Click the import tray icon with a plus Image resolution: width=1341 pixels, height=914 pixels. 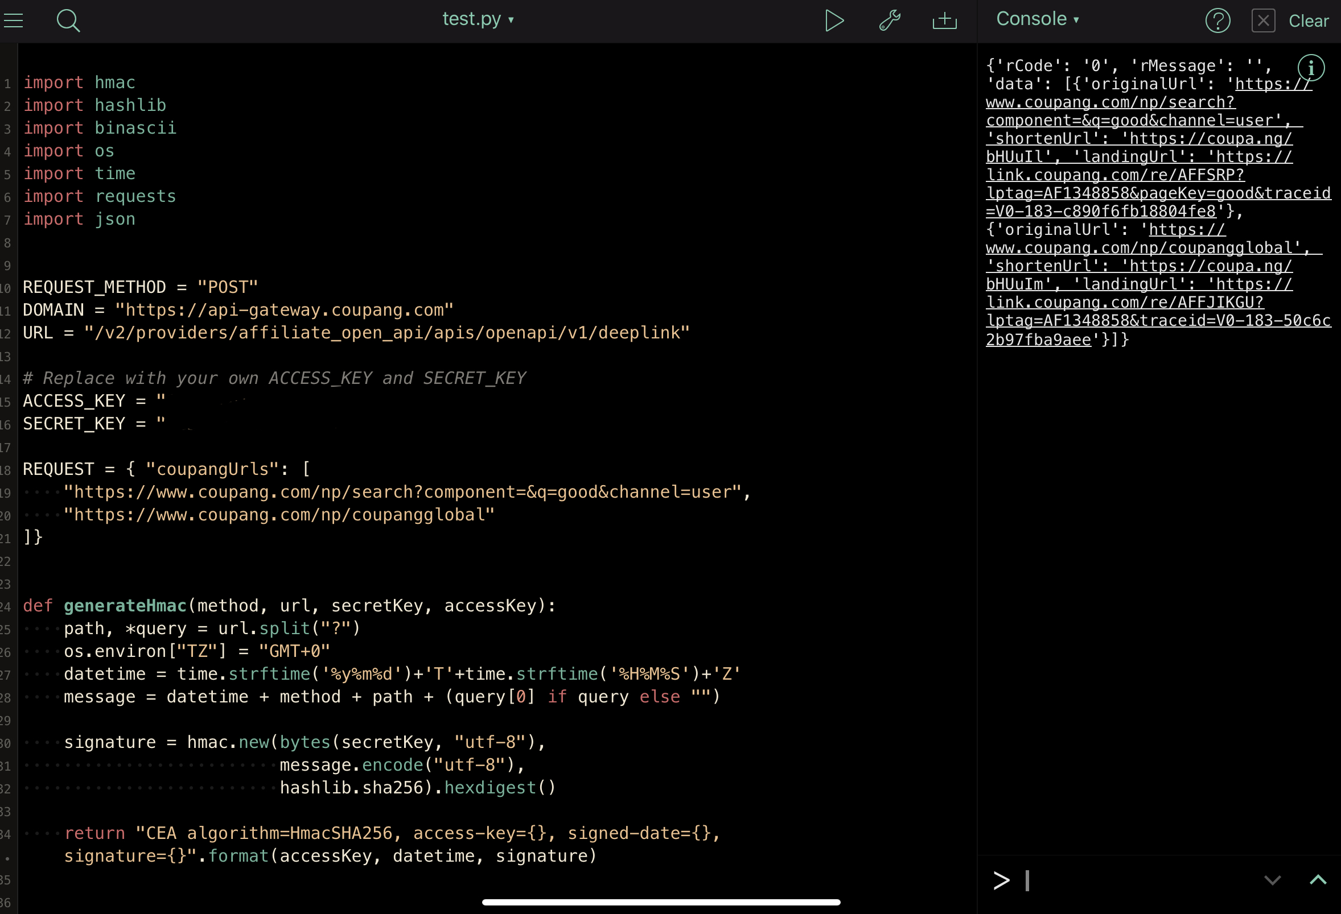pyautogui.click(x=945, y=20)
